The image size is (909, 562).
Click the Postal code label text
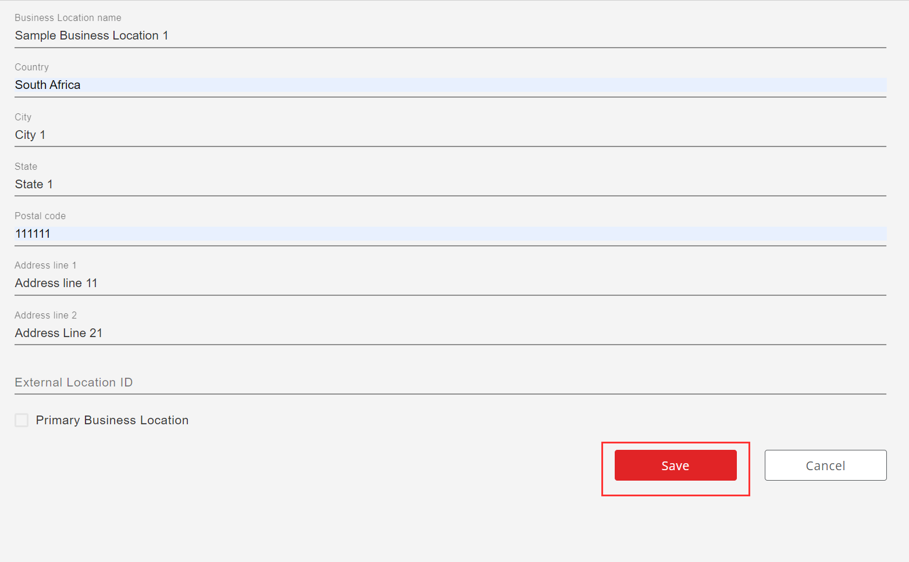(x=40, y=216)
